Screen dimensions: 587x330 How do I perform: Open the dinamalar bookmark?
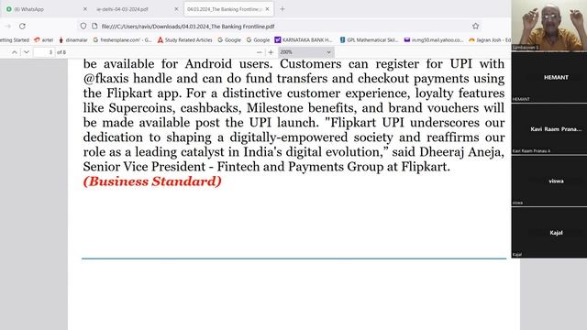[x=73, y=40]
